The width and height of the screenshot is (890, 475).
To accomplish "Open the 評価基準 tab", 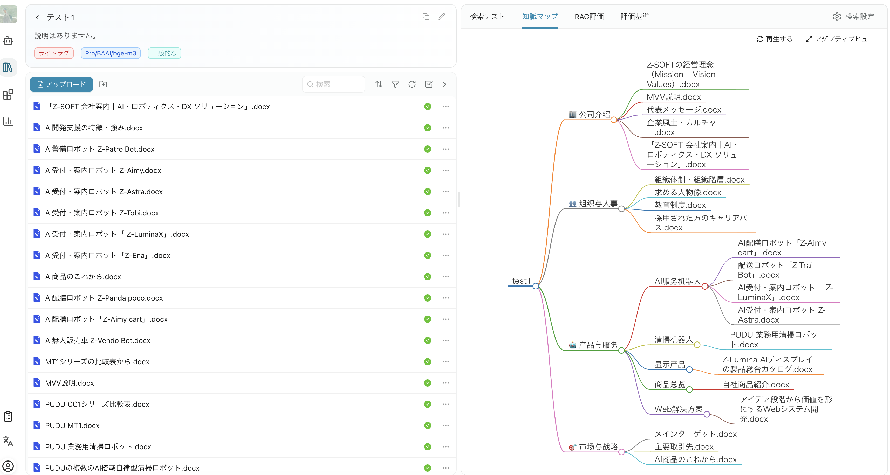I will [635, 16].
